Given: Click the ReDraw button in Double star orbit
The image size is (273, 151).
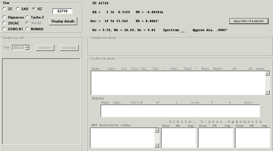Looking at the screenshot, I should (x=45, y=48).
